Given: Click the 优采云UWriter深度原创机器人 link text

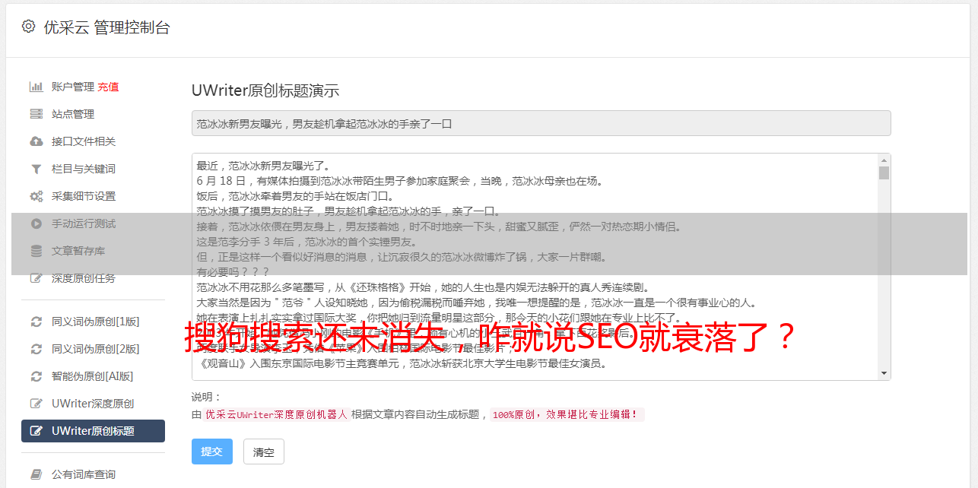Looking at the screenshot, I should pos(276,415).
